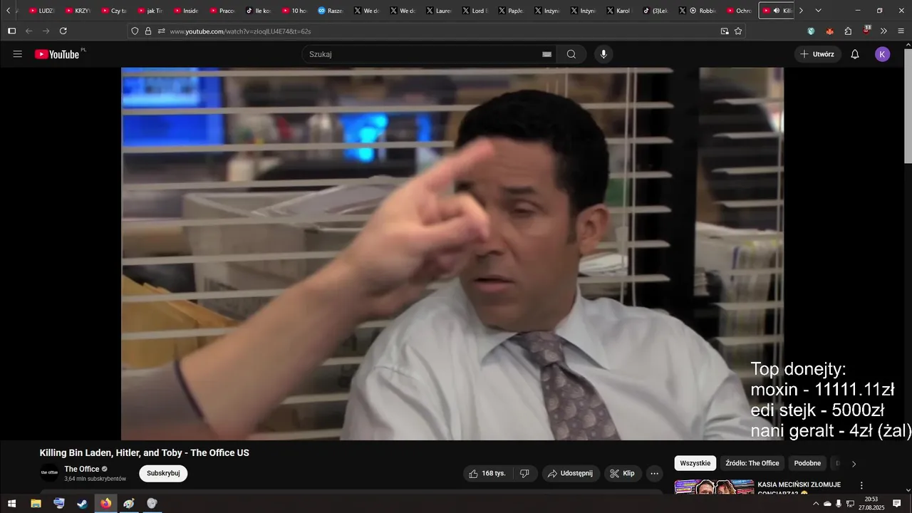Switch to the Inside tab
Viewport: 912px width, 513px height.
(186, 11)
